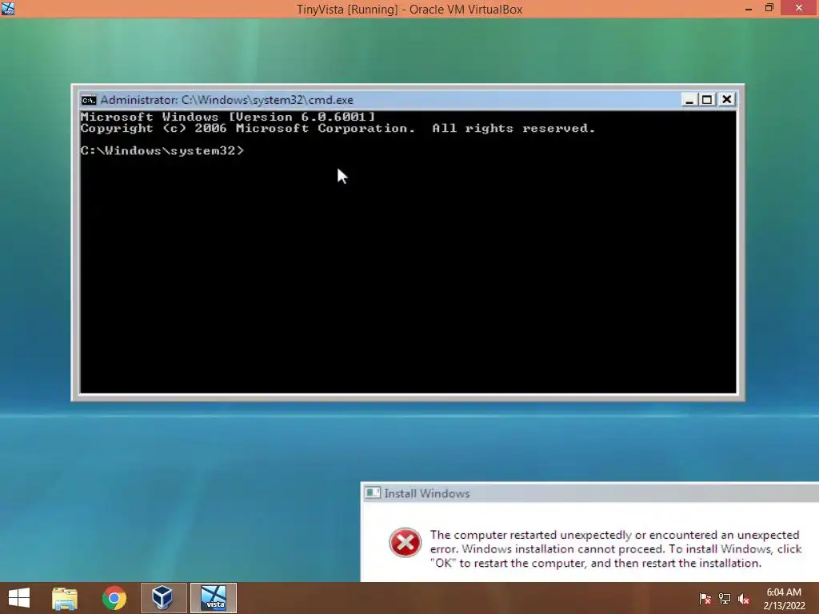This screenshot has width=819, height=614.
Task: Click the C:\Windows\system32> prompt line
Action: [x=162, y=151]
